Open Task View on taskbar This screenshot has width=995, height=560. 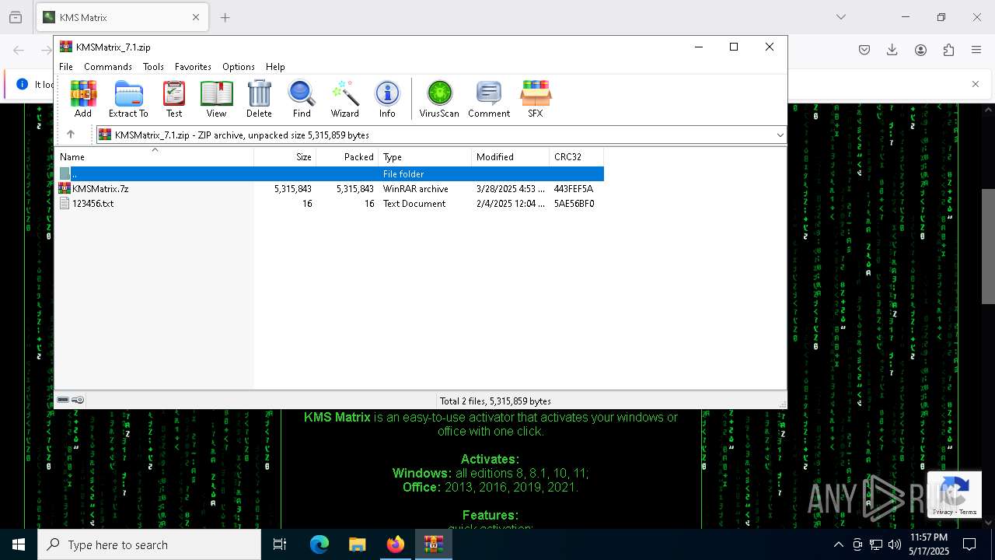(x=280, y=544)
